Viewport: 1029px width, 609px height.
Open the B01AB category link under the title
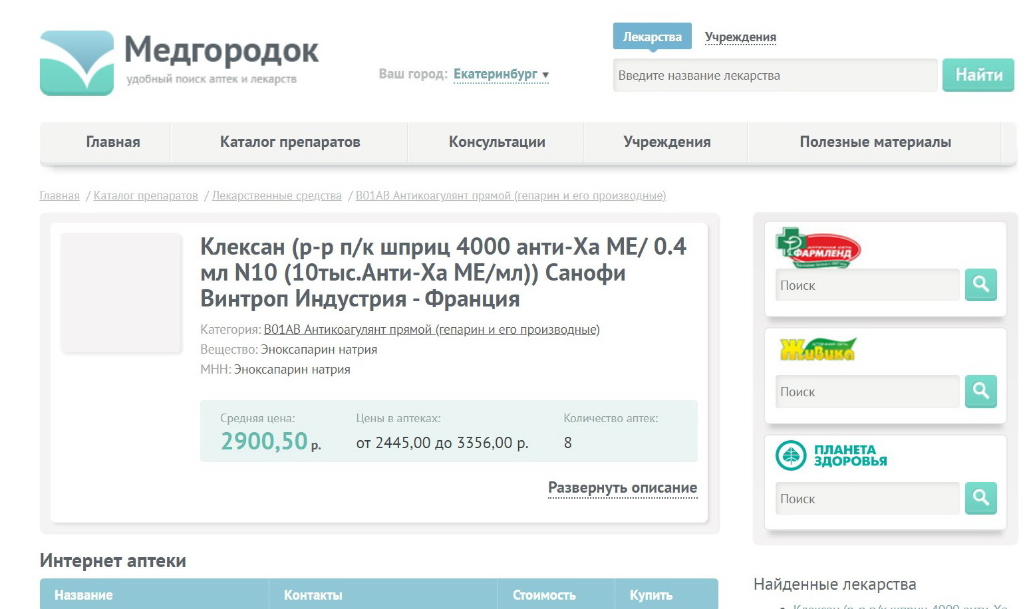pos(431,330)
